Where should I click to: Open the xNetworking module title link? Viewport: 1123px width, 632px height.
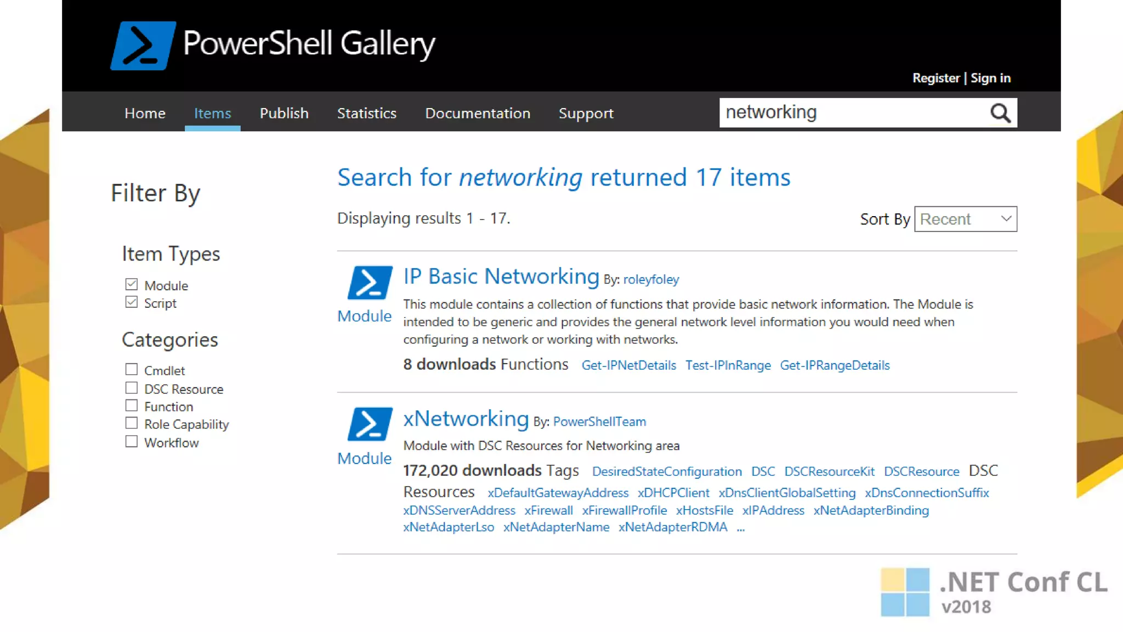click(466, 419)
